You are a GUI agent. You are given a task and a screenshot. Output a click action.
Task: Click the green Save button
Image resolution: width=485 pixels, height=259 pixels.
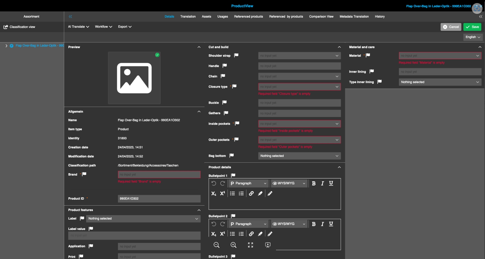[472, 27]
